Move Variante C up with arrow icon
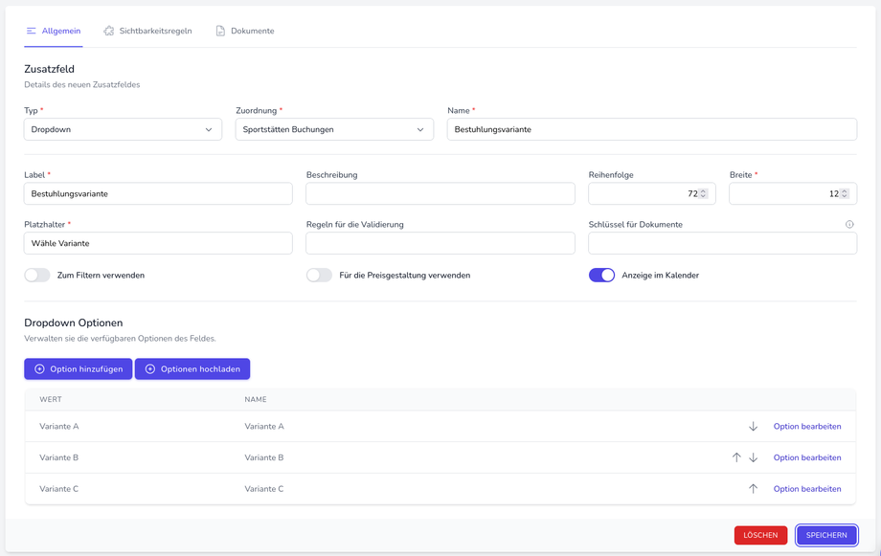This screenshot has width=881, height=556. [753, 489]
